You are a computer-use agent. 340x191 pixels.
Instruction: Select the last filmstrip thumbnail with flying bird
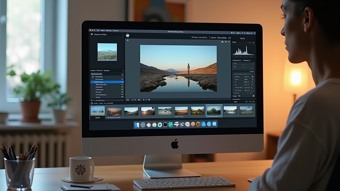[x=246, y=110]
